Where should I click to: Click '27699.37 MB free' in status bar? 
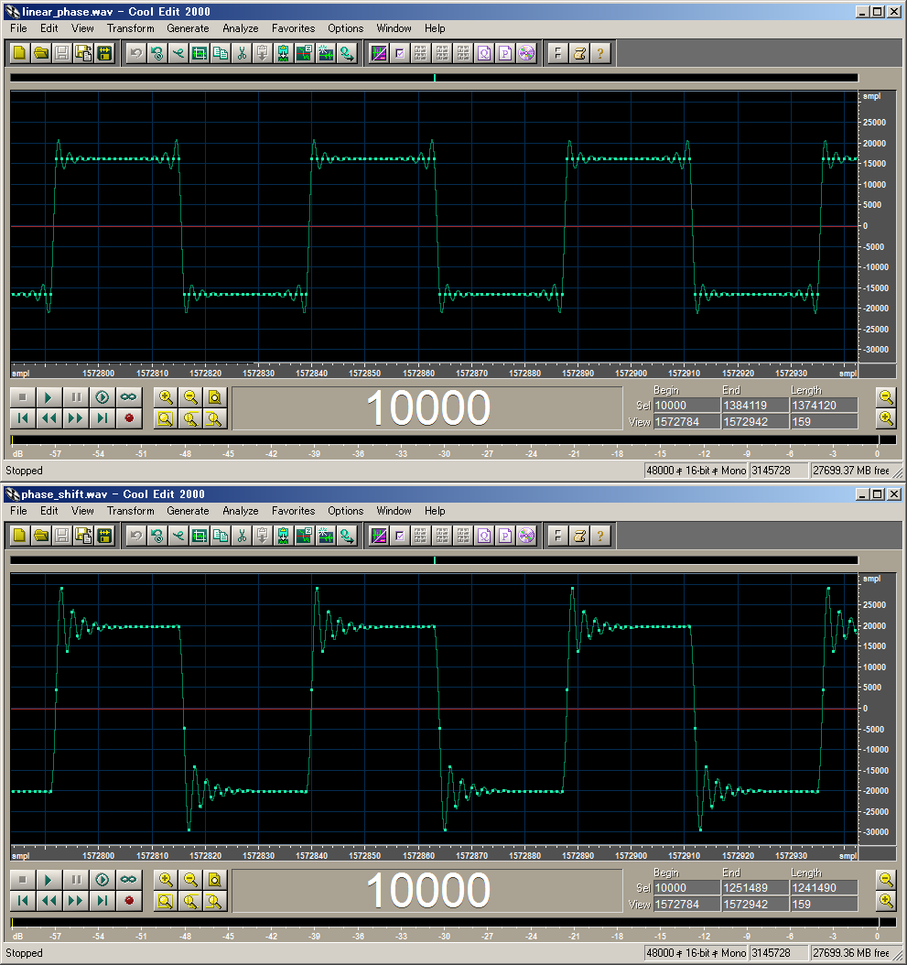pos(851,471)
